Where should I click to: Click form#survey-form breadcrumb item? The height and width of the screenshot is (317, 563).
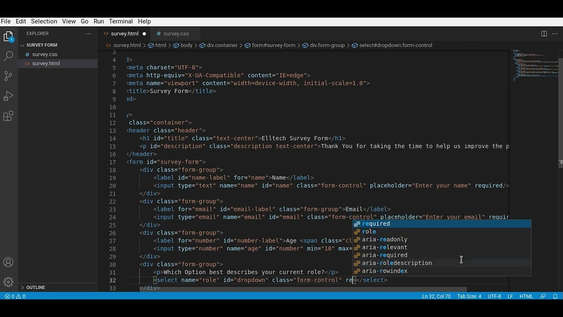[270, 45]
